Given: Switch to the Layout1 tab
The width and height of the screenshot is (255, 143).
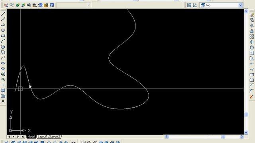Looking at the screenshot, I should click(43, 137).
